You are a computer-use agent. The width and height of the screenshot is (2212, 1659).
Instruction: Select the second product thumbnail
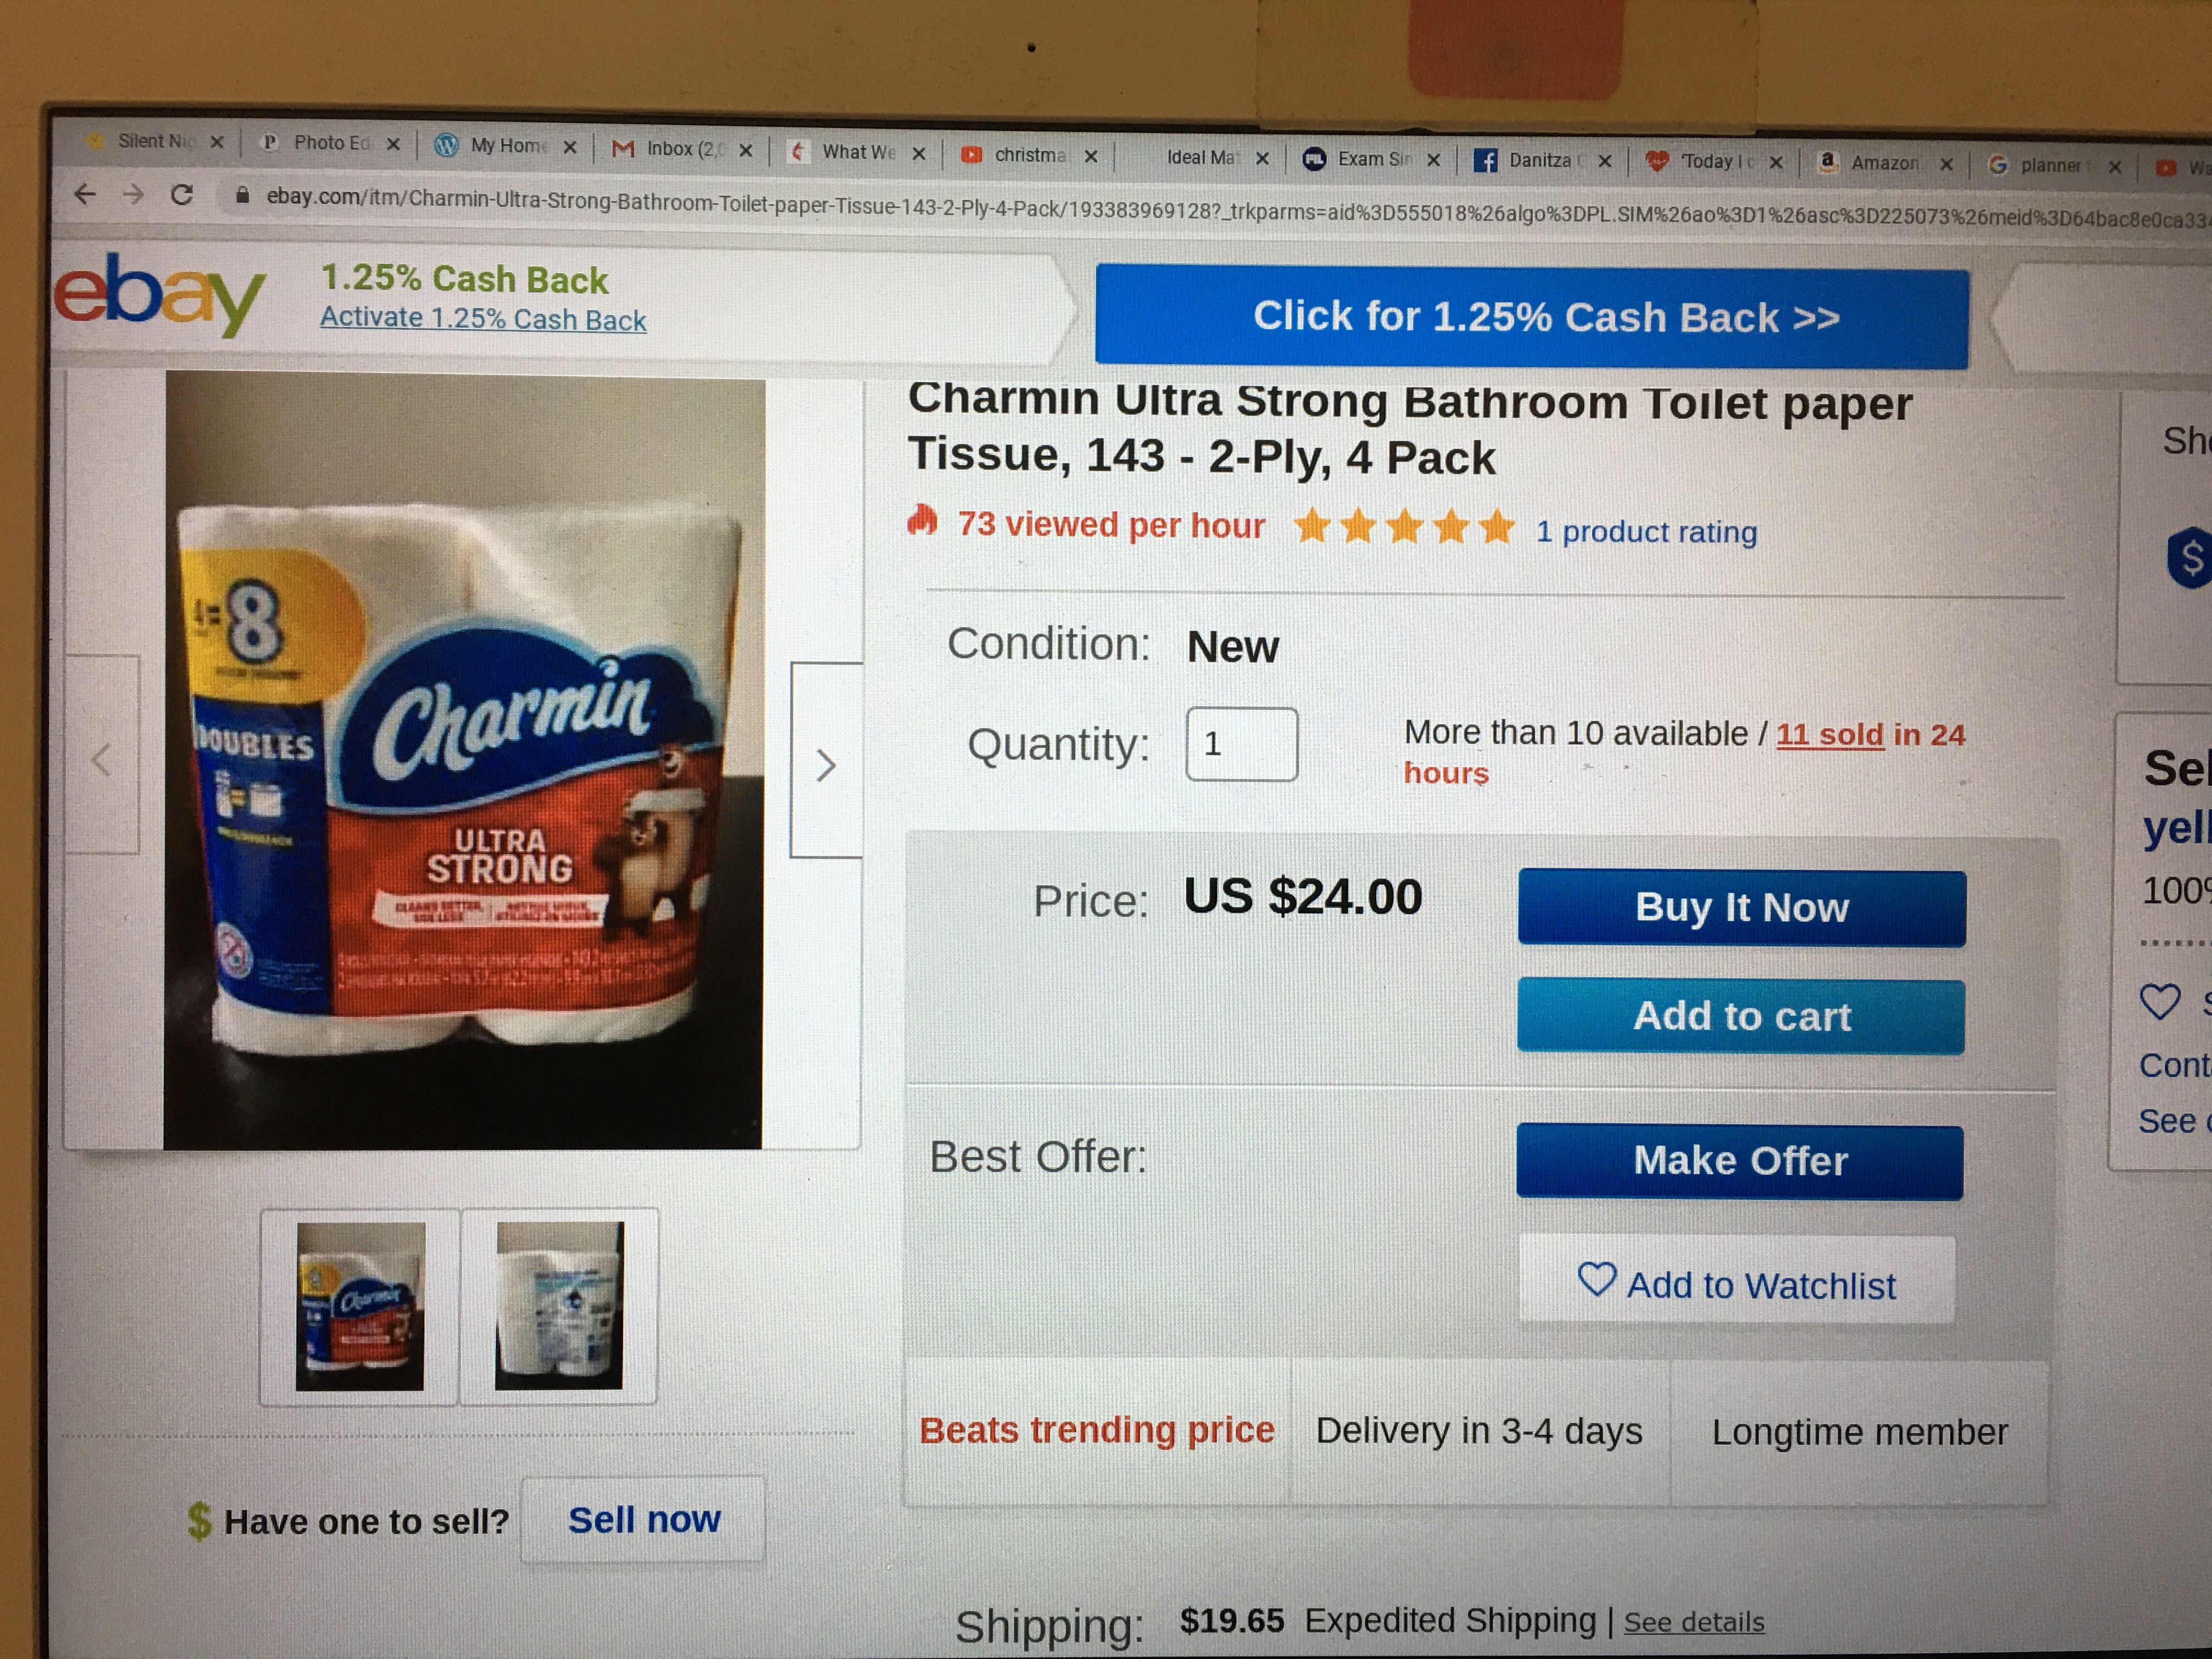point(559,1305)
